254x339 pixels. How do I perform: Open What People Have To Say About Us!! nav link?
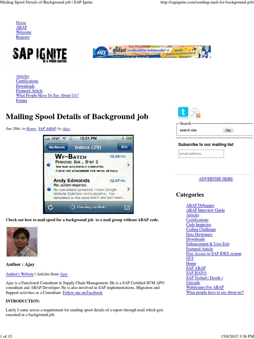tap(48, 95)
